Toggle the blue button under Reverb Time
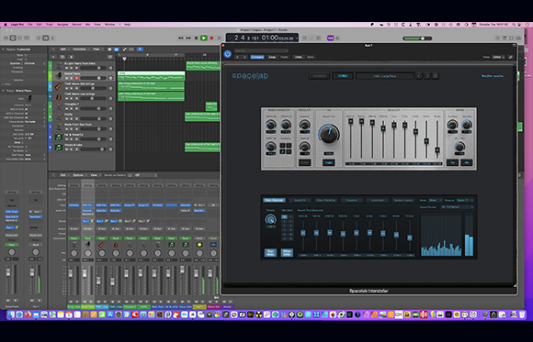The width and height of the screenshot is (533, 342). pyautogui.click(x=328, y=162)
